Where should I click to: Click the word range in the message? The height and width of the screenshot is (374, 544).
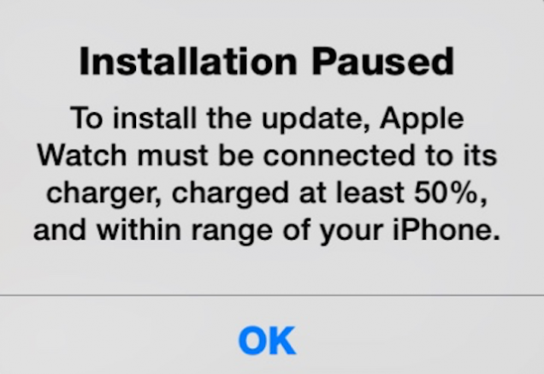232,232
